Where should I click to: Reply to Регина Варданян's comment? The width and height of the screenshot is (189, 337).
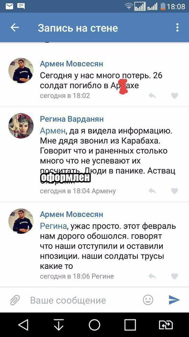(152, 191)
